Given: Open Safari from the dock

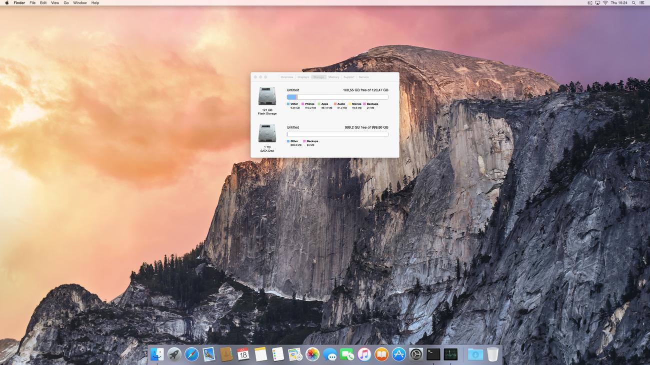Looking at the screenshot, I should tap(191, 355).
